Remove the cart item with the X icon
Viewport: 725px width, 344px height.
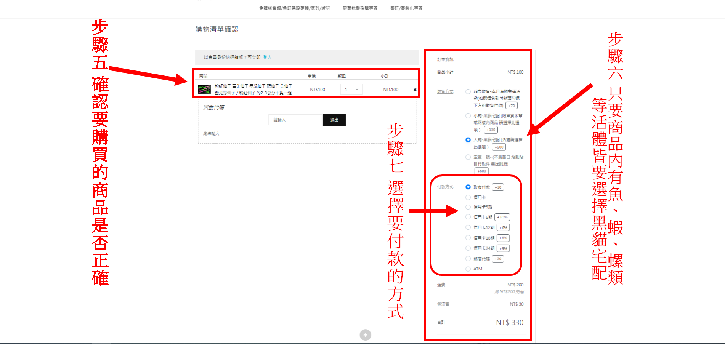[415, 90]
